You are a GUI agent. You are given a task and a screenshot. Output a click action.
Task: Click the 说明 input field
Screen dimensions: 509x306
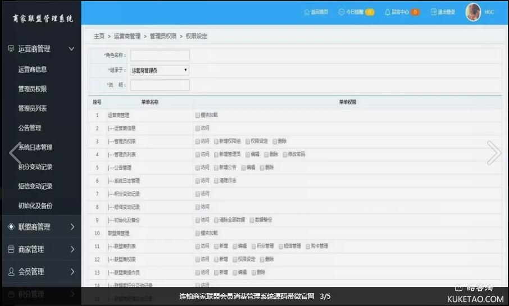[160, 85]
